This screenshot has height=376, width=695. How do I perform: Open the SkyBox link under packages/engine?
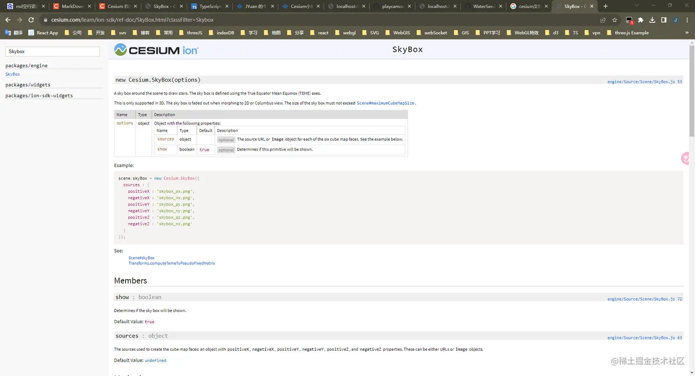tap(12, 74)
